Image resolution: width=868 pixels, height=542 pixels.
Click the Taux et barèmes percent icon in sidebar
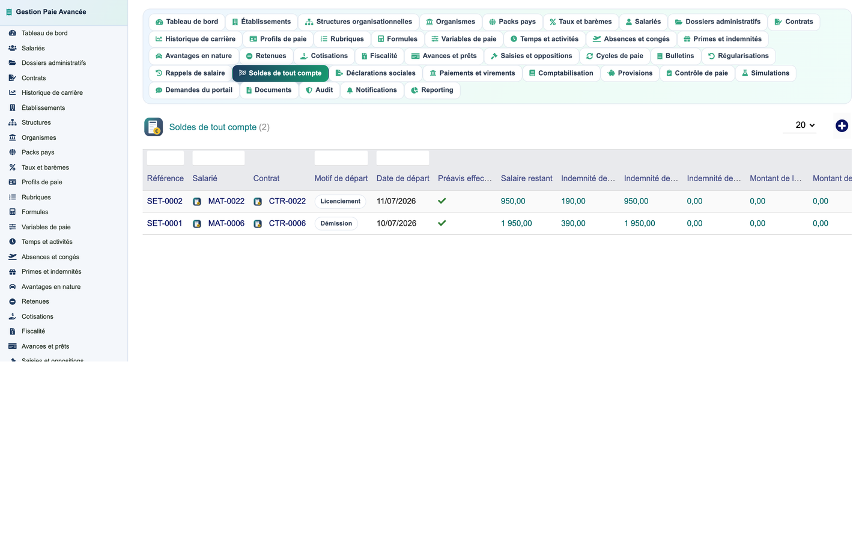click(x=13, y=167)
